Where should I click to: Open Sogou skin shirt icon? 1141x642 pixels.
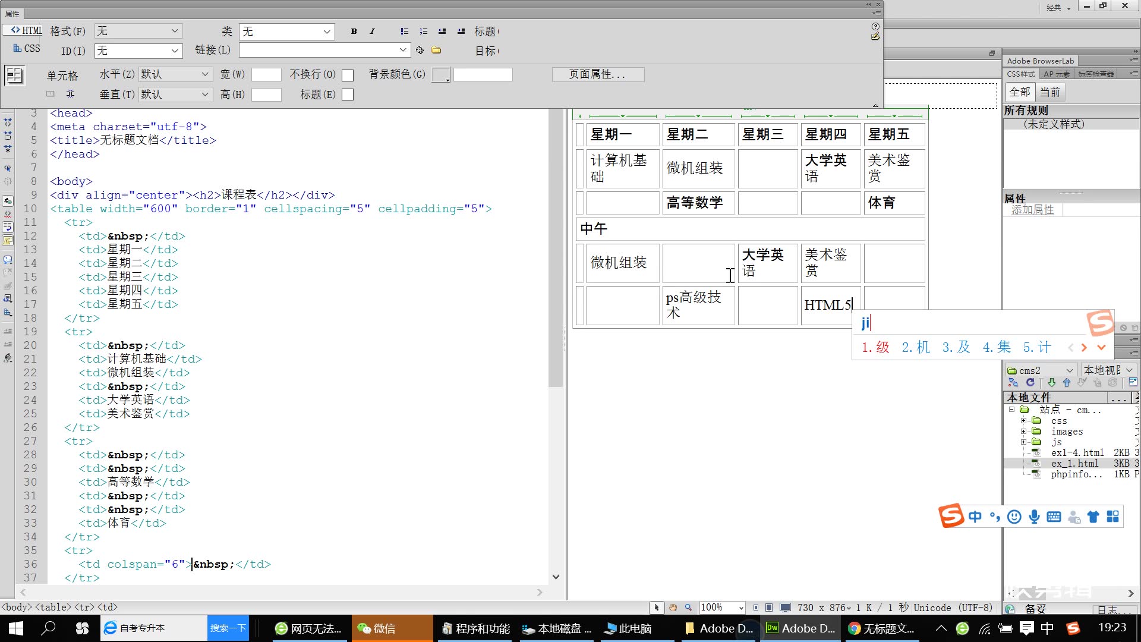(x=1093, y=517)
